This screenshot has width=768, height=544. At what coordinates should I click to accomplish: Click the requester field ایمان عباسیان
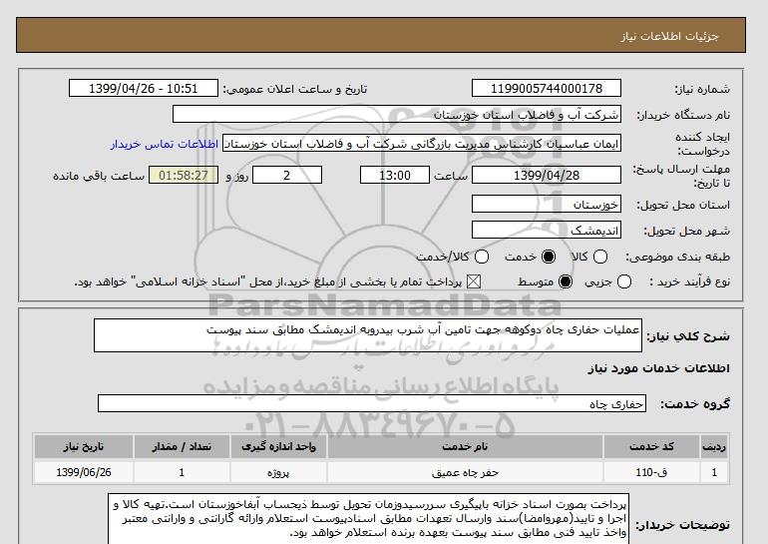pyautogui.click(x=422, y=143)
